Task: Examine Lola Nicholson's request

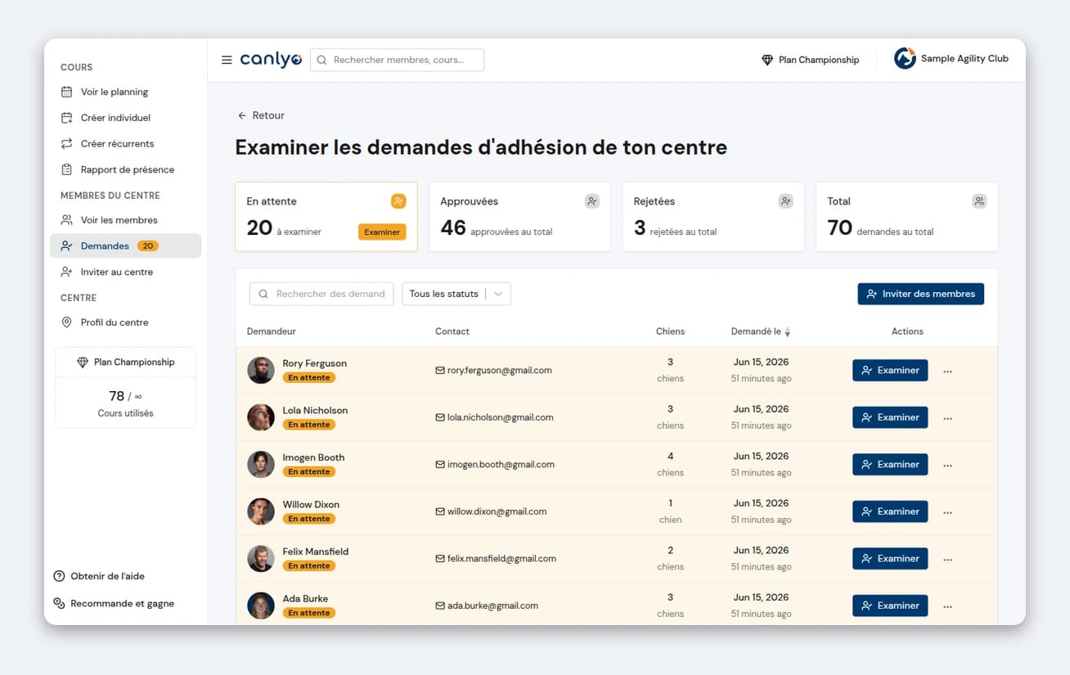Action: coord(890,417)
